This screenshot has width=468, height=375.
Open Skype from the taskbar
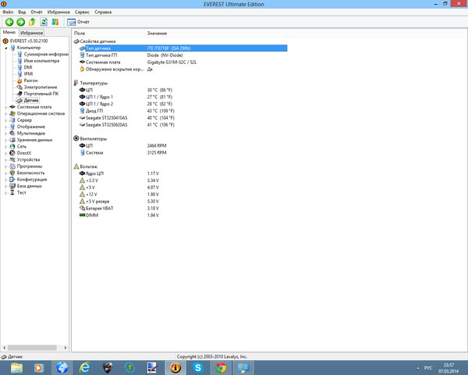click(x=198, y=367)
